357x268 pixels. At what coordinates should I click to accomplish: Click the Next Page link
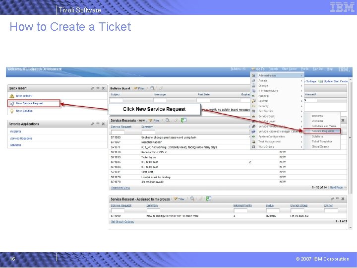coord(337,187)
